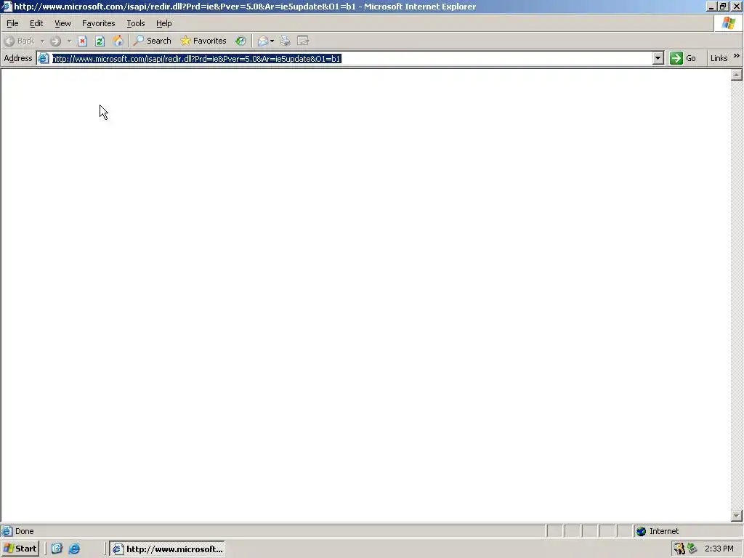Open the Search pane from the toolbar
The image size is (744, 558).
152,41
